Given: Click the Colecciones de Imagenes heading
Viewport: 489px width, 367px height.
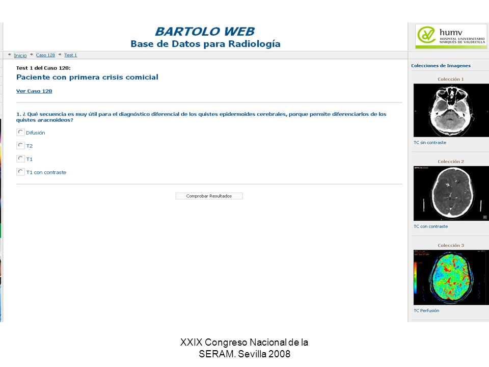Looking at the screenshot, I should [441, 66].
